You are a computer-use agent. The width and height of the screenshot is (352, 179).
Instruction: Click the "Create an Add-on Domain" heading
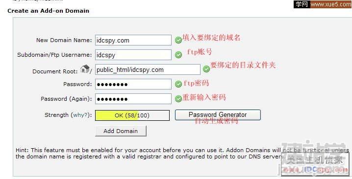pyautogui.click(x=48, y=11)
